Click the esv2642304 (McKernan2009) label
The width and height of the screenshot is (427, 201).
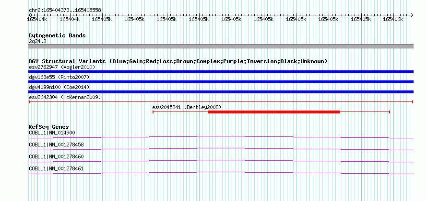tap(65, 97)
